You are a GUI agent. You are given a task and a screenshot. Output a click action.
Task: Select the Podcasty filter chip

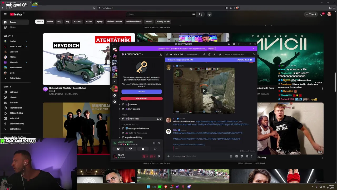click(x=78, y=22)
